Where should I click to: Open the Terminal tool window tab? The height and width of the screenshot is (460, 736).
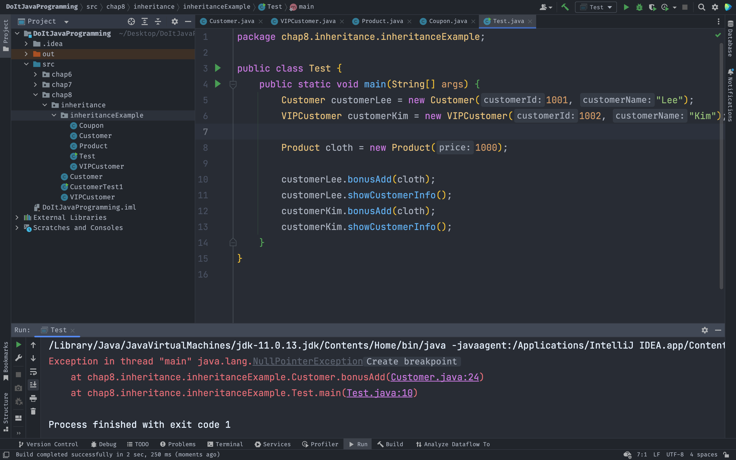(x=225, y=444)
